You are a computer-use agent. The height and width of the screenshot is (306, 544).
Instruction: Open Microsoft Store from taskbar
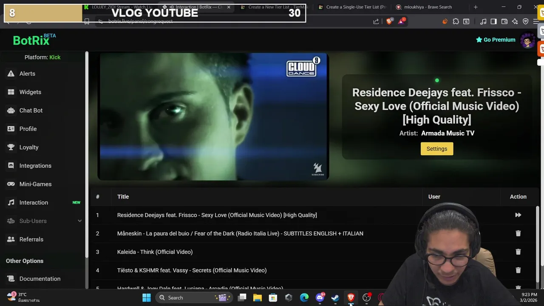[x=273, y=297]
